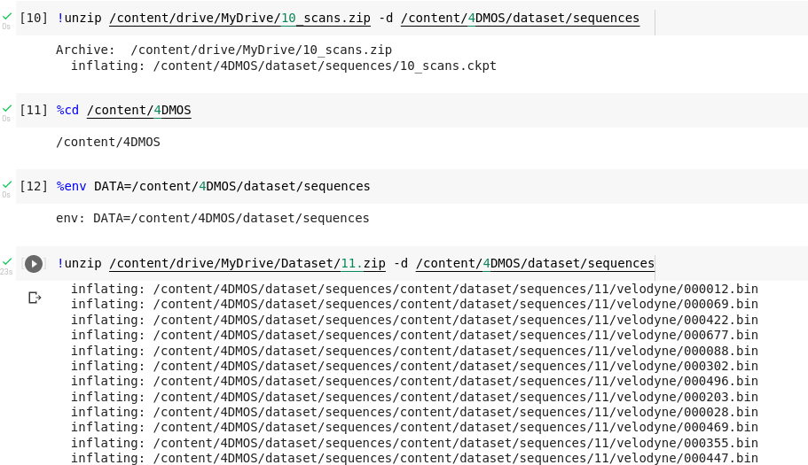Click the output line for 000469.bin
This screenshot has width=808, height=465.
414,428
